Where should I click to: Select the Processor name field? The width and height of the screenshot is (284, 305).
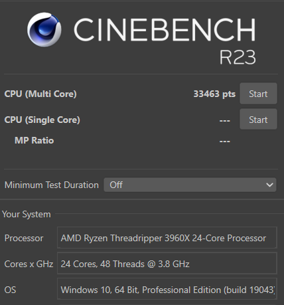167,238
